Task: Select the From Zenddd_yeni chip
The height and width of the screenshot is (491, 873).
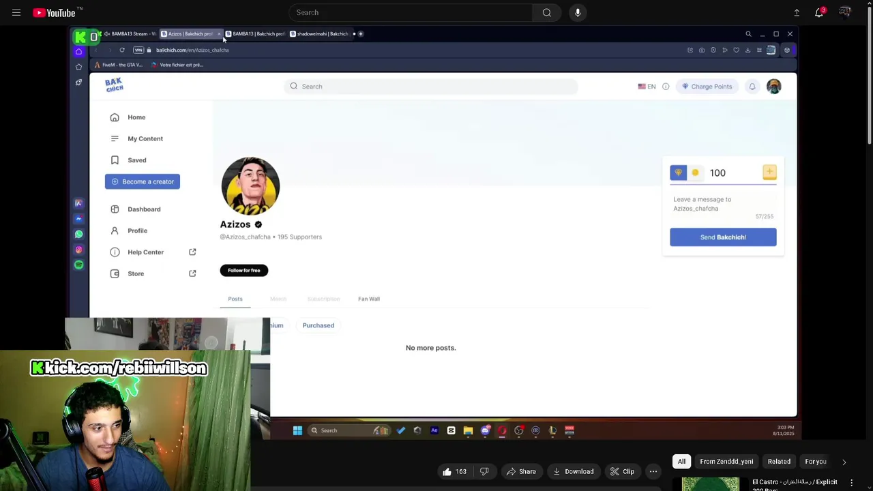Action: pyautogui.click(x=726, y=462)
